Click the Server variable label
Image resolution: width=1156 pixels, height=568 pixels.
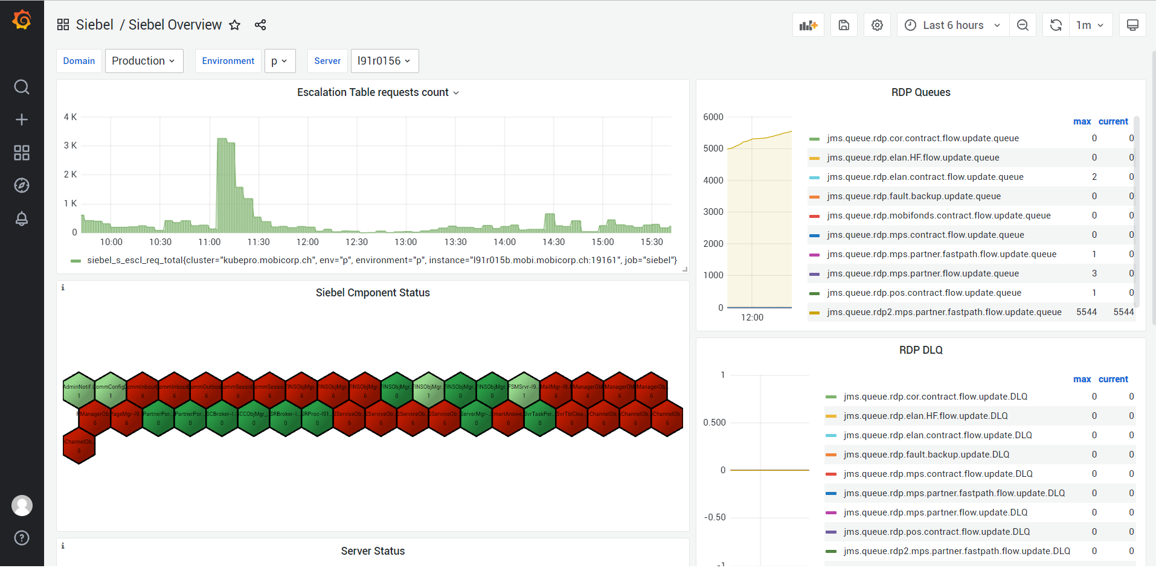[327, 61]
